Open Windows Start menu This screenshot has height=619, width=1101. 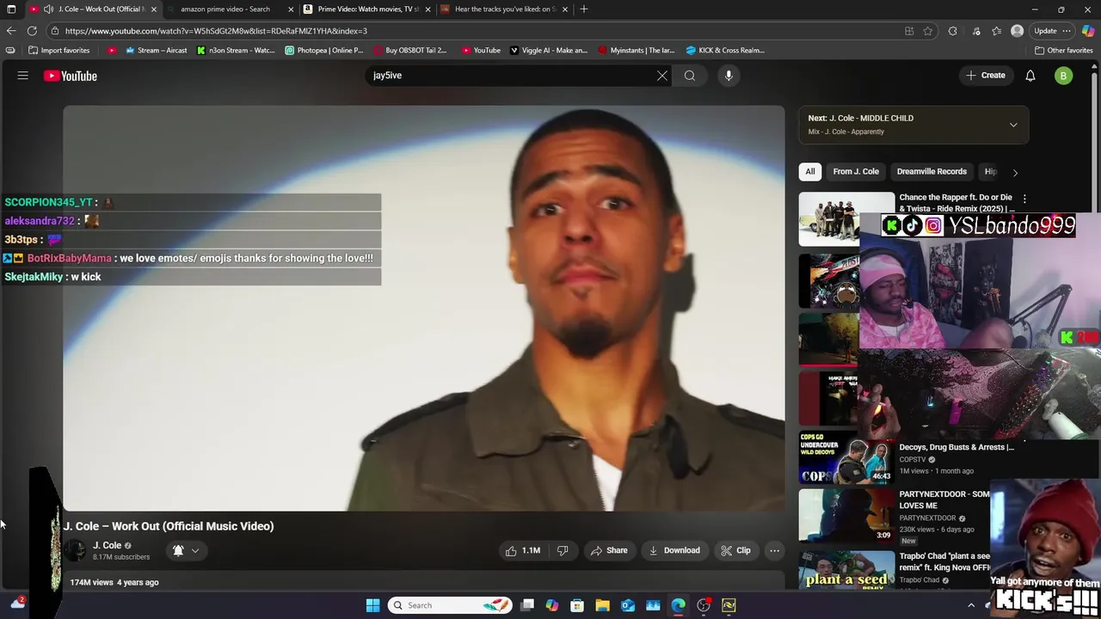[372, 605]
